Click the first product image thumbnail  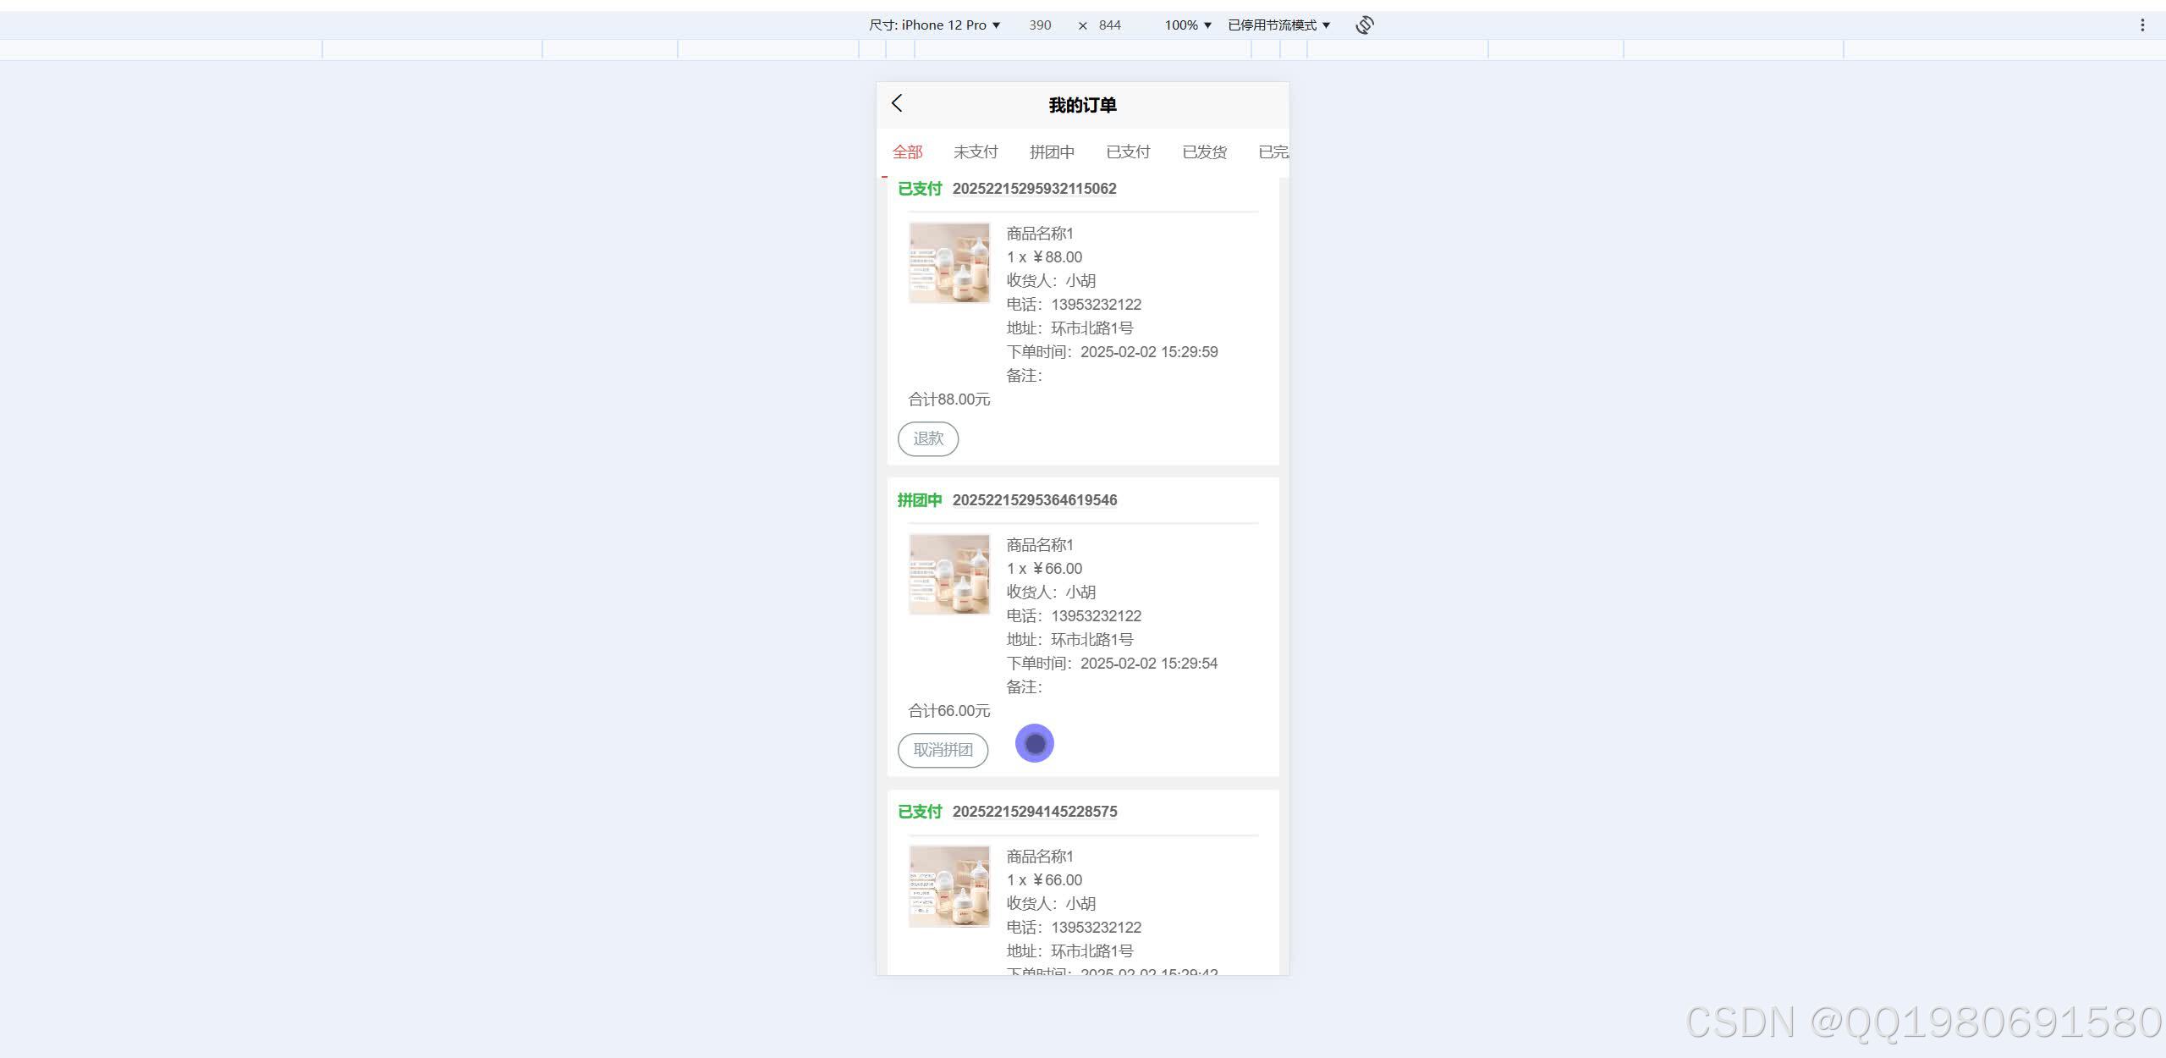948,262
